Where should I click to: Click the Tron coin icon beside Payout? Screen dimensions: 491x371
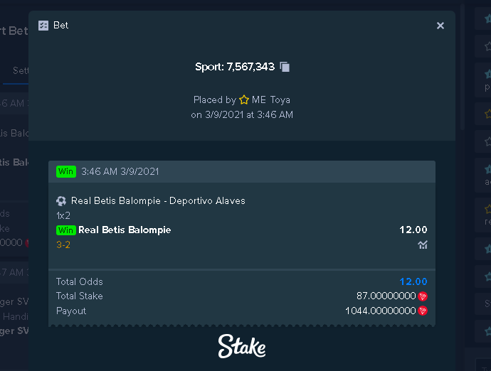coord(423,311)
